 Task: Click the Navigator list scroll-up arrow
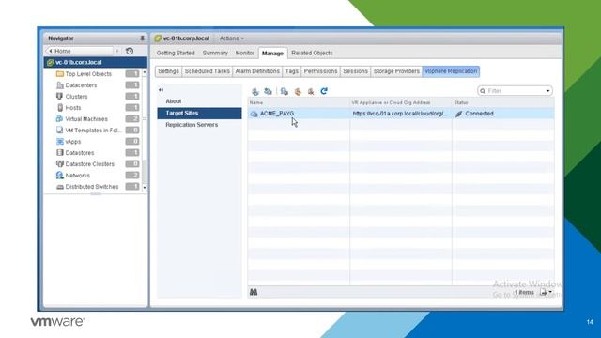click(x=145, y=72)
